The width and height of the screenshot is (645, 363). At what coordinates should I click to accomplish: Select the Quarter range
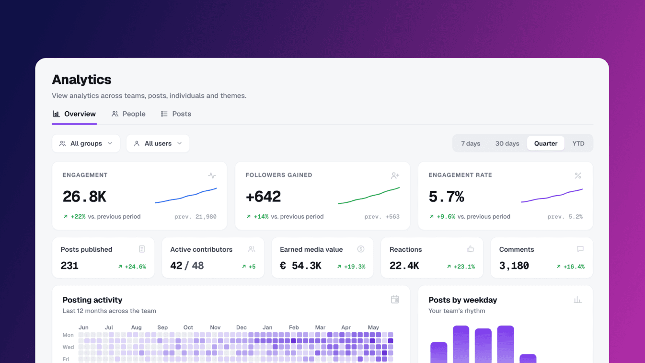click(546, 143)
